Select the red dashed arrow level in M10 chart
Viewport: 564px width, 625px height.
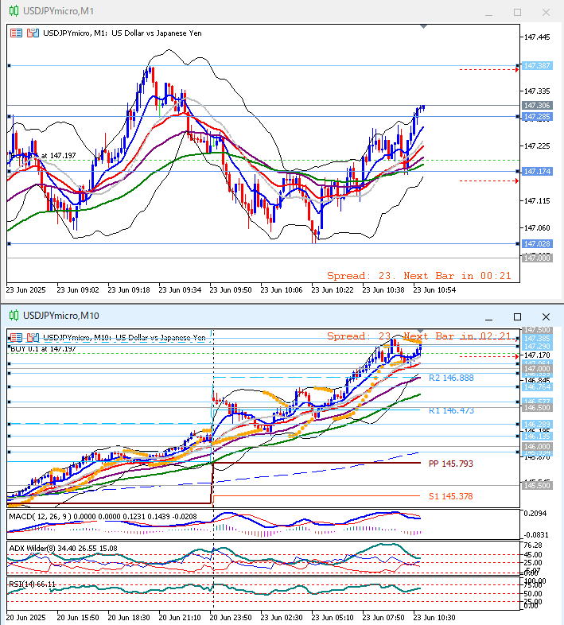point(489,356)
